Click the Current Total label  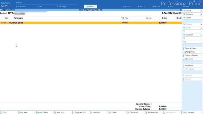[x=145, y=106]
